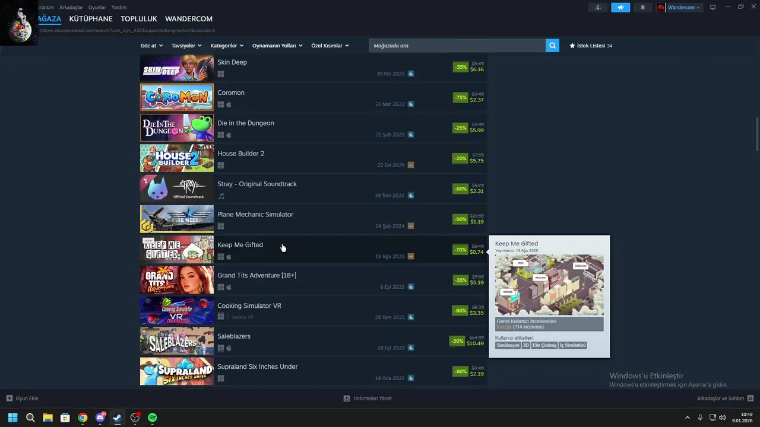Open the notifications bell icon
760x427 pixels.
(642, 7)
